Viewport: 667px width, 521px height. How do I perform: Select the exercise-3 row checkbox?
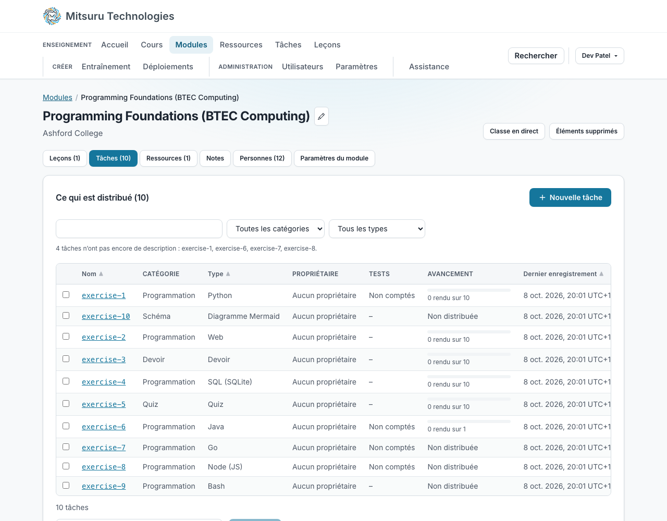click(66, 359)
